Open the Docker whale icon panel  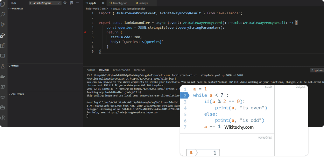coord(3,76)
